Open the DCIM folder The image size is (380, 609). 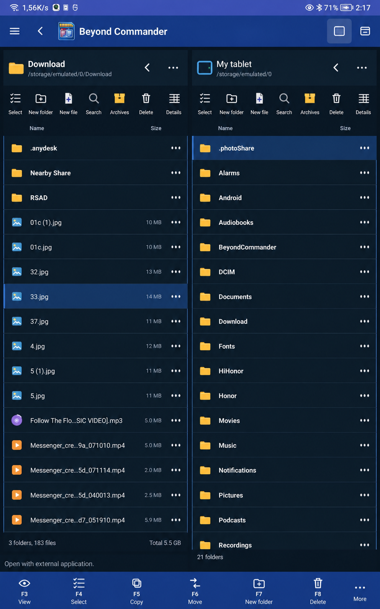tap(284, 272)
